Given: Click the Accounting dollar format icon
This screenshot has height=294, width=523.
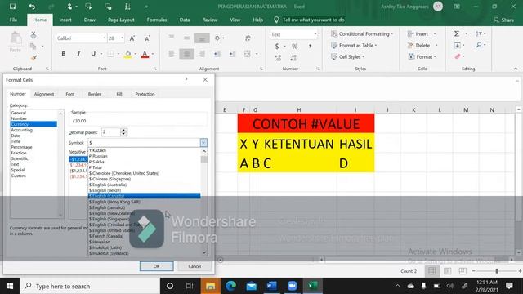Looking at the screenshot, I should click(x=277, y=47).
